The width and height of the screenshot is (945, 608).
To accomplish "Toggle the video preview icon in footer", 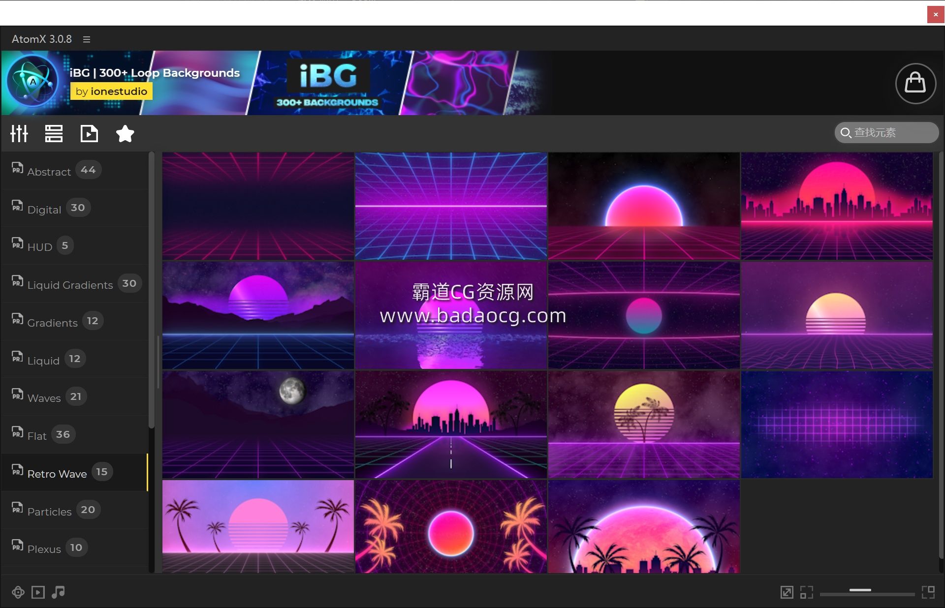I will coord(38,592).
